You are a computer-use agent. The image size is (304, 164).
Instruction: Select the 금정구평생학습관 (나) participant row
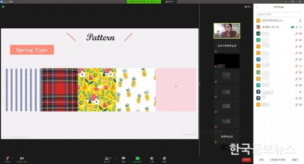pos(279,20)
